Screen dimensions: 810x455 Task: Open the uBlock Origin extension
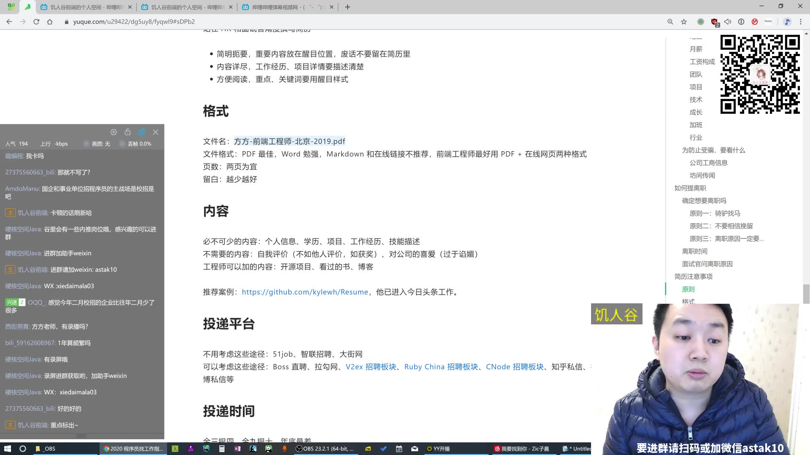[x=715, y=22]
